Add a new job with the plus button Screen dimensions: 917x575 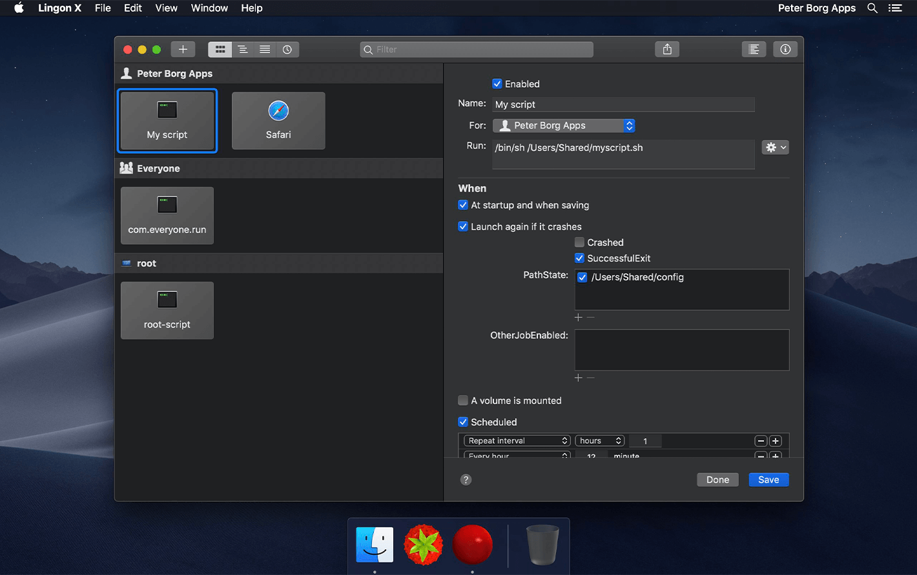[183, 49]
